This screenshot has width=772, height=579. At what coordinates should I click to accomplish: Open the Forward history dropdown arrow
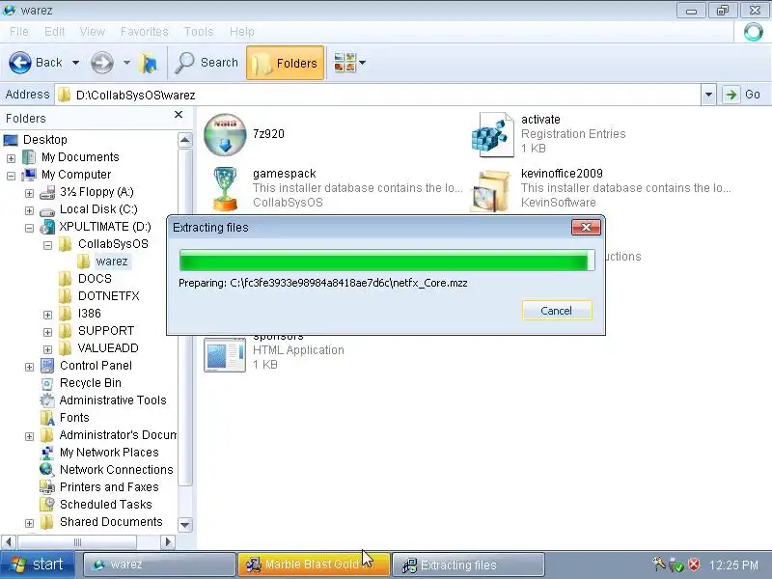[126, 63]
